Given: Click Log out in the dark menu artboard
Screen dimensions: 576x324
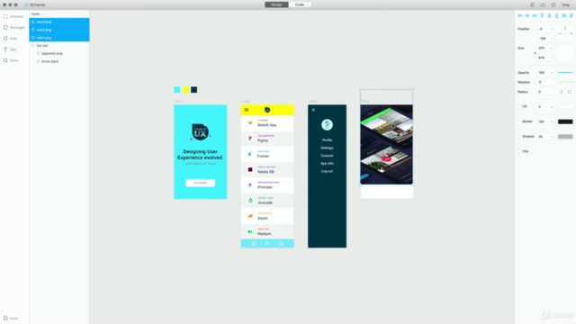Looking at the screenshot, I should [x=327, y=171].
